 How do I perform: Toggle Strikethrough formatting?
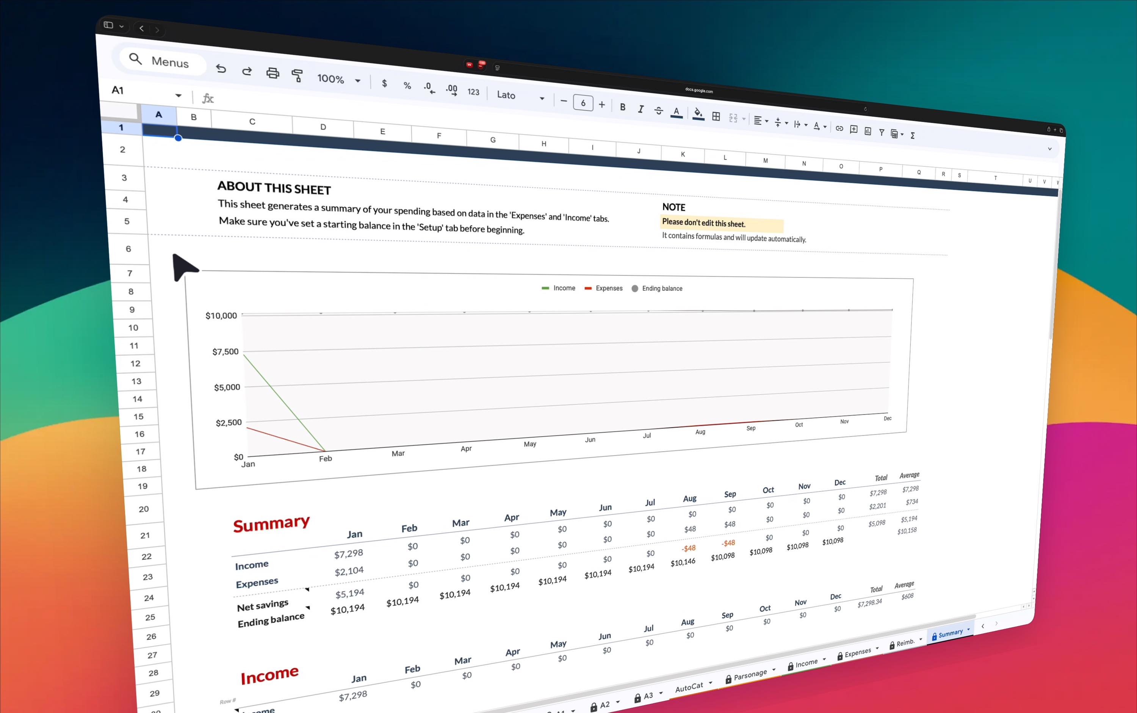coord(659,111)
